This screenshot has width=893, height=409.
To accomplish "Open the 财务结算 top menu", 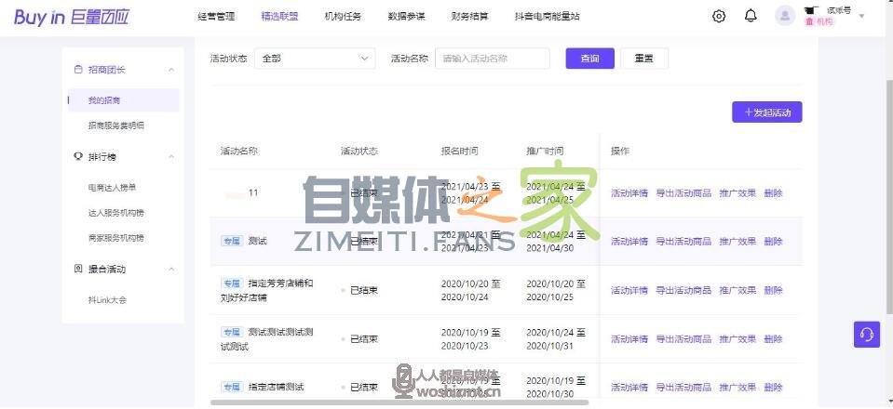I will pyautogui.click(x=470, y=17).
